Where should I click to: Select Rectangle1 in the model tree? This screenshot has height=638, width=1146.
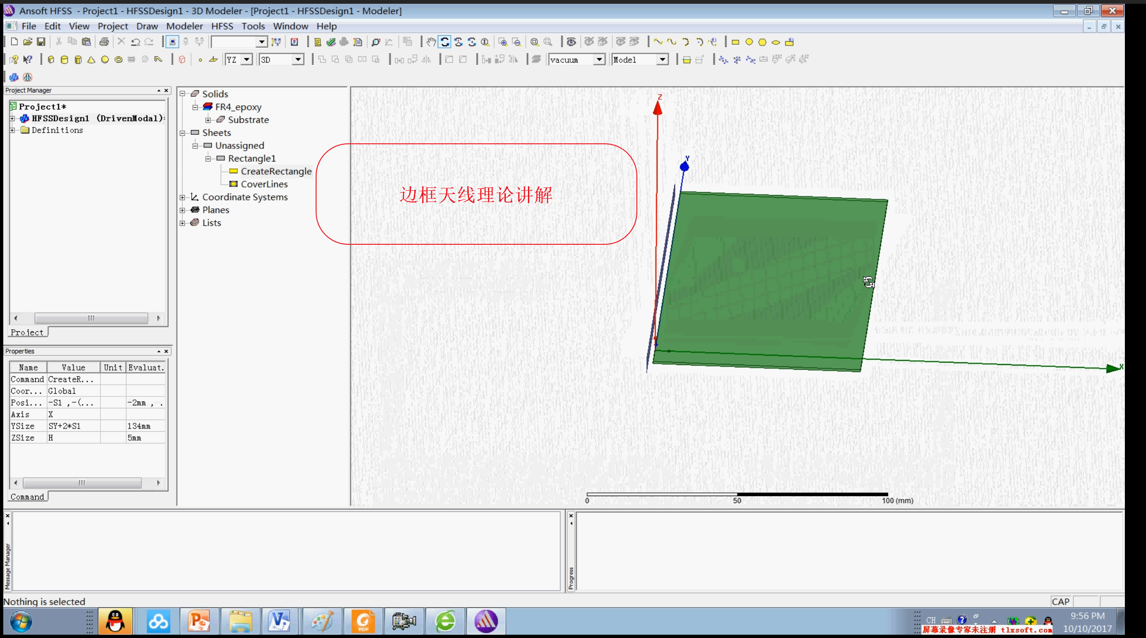pyautogui.click(x=252, y=158)
